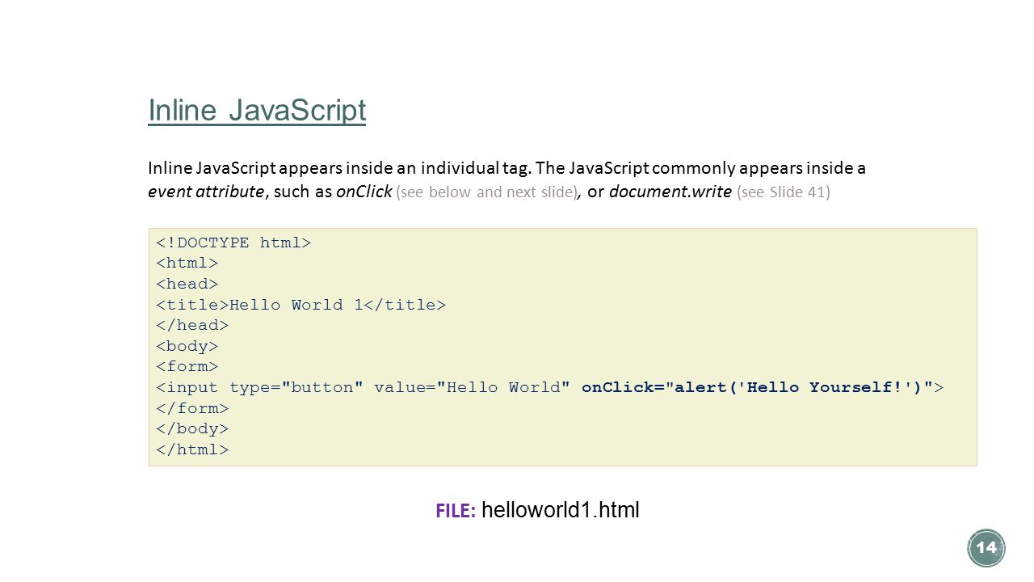Click the opening <form> tag line
This screenshot has height=582, width=1034.
(x=187, y=367)
